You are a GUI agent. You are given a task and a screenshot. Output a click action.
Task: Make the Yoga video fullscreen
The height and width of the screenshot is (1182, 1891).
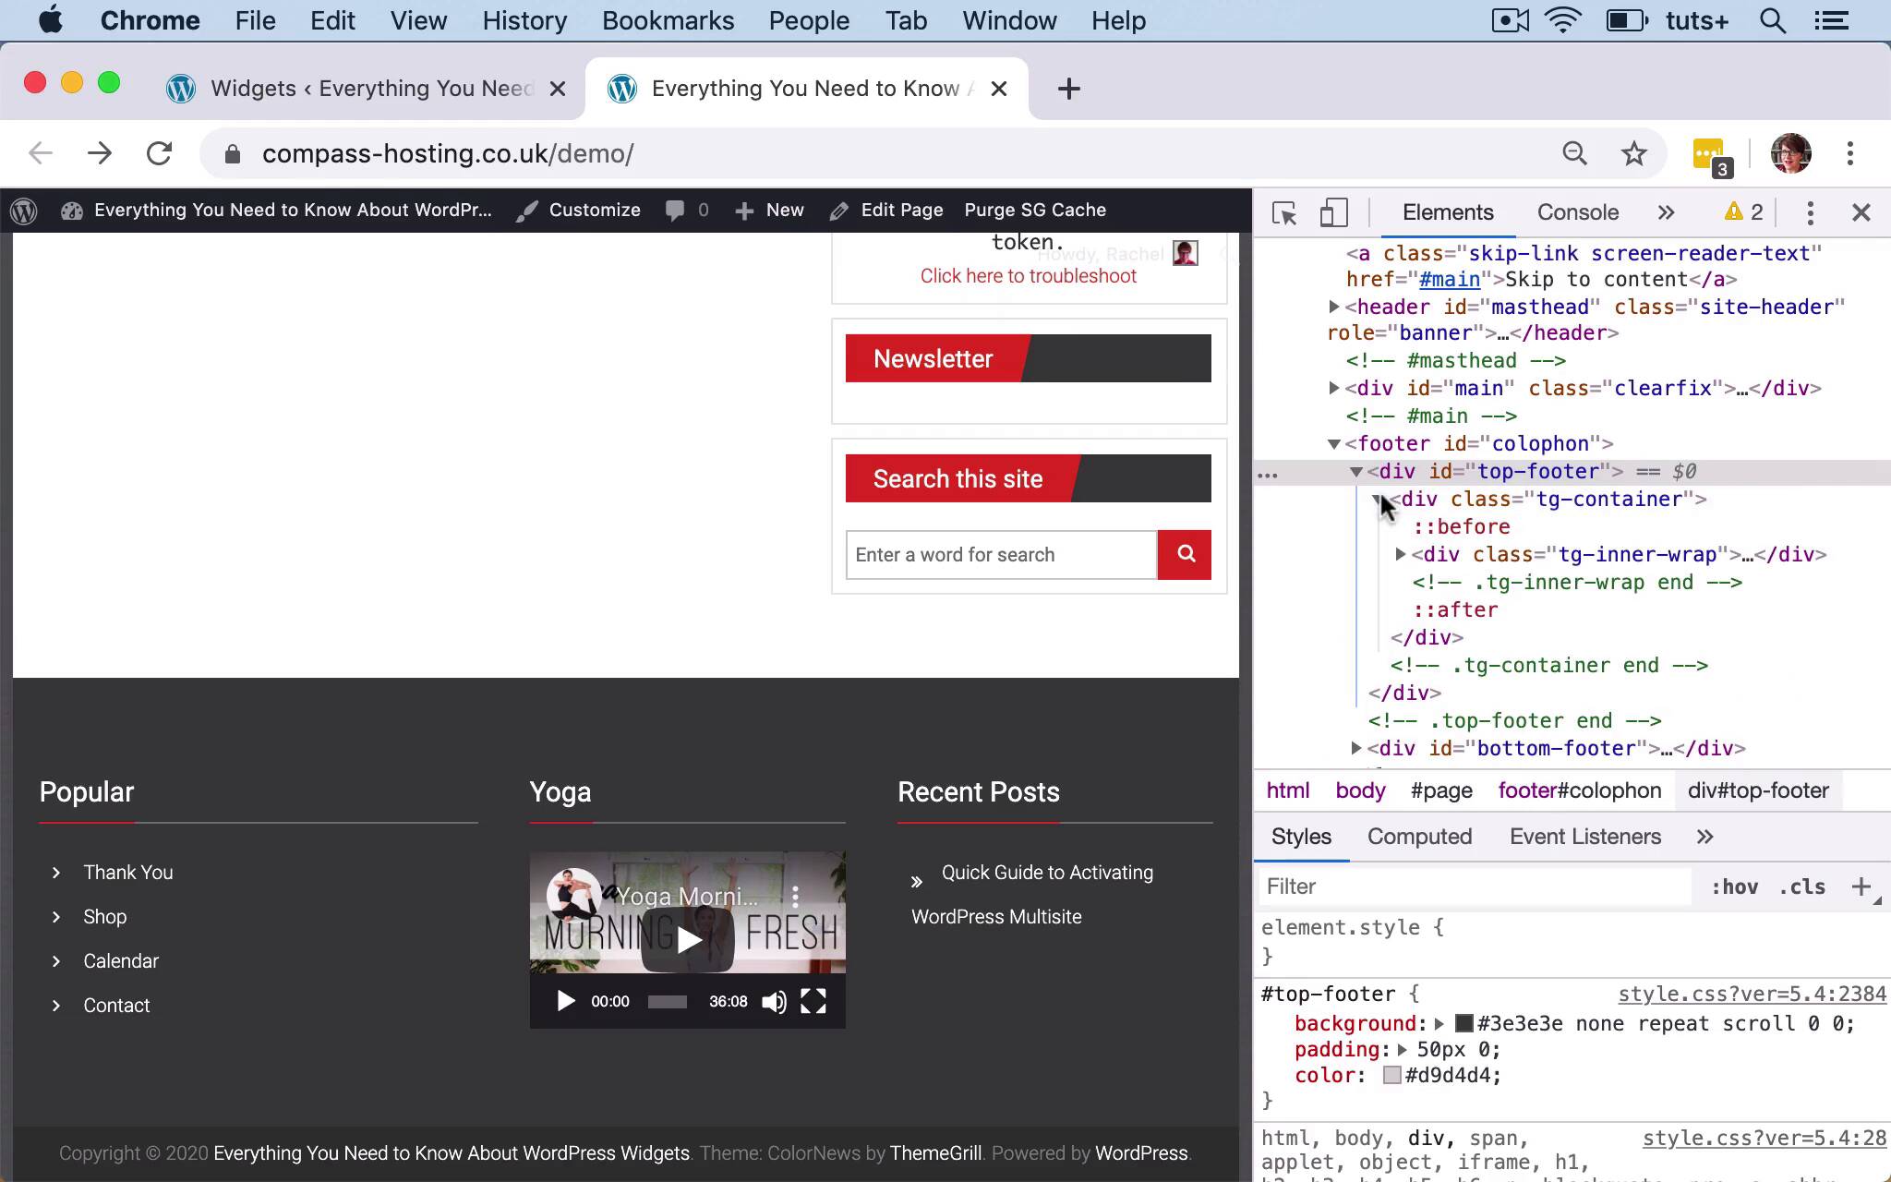tap(813, 1002)
